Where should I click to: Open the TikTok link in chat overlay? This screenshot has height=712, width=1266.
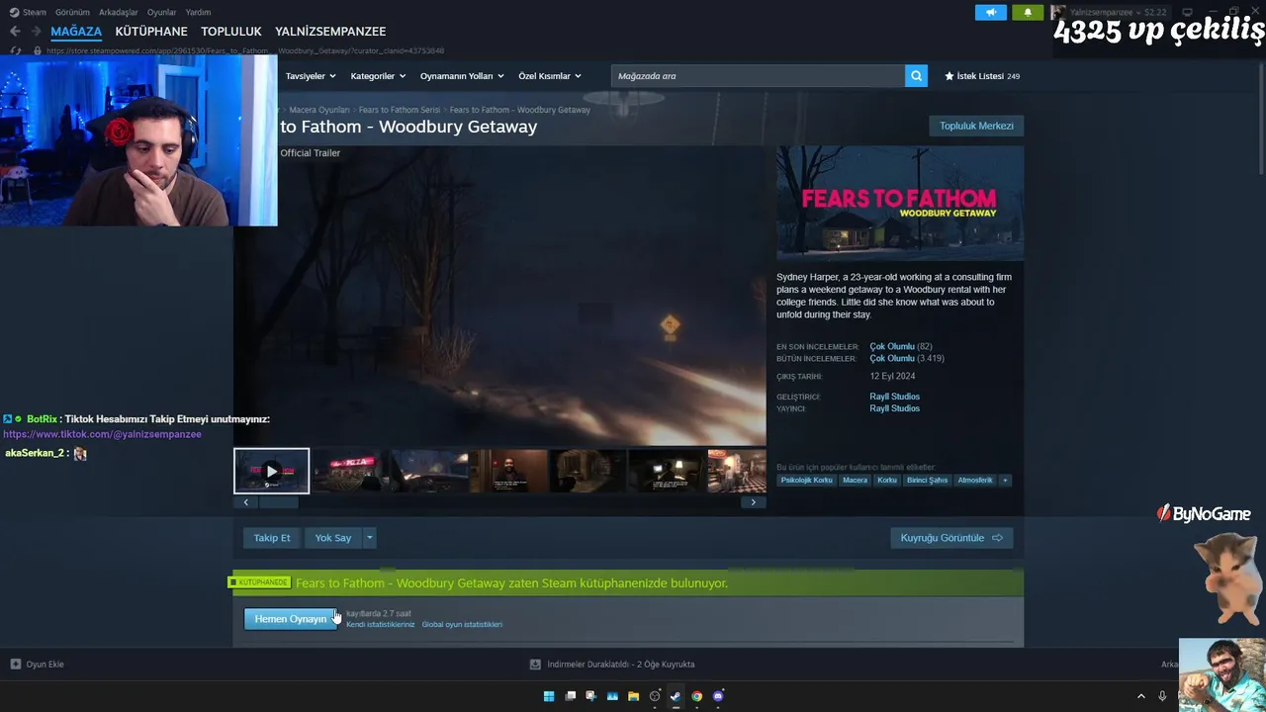[x=102, y=434]
